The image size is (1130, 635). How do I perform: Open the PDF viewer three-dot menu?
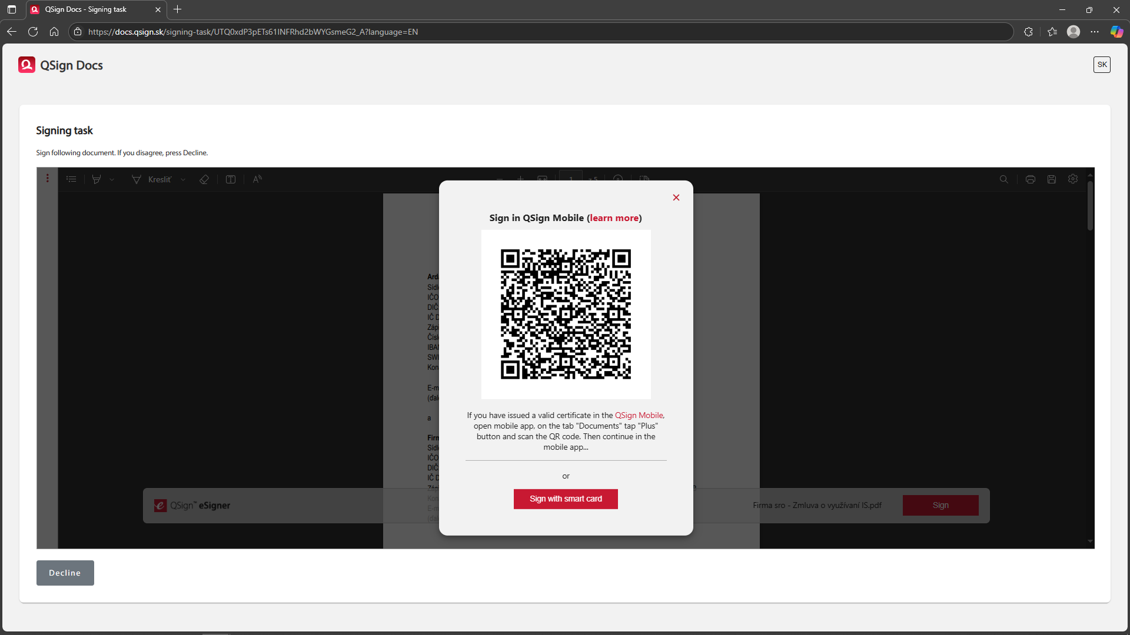(48, 179)
